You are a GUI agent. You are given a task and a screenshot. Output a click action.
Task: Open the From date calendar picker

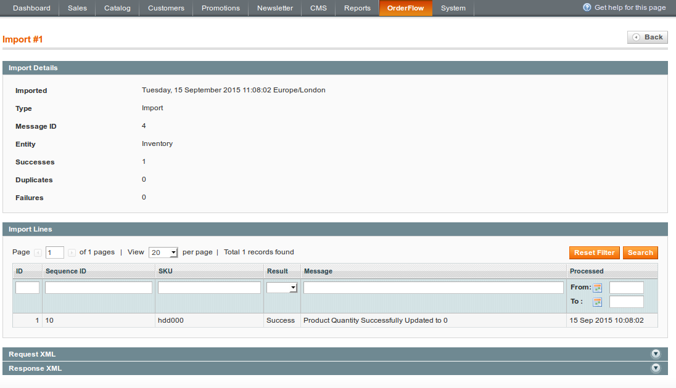[596, 287]
